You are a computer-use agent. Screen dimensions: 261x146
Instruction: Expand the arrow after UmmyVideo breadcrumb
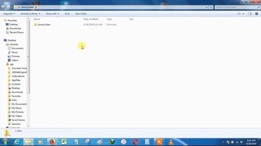[x=36, y=7]
